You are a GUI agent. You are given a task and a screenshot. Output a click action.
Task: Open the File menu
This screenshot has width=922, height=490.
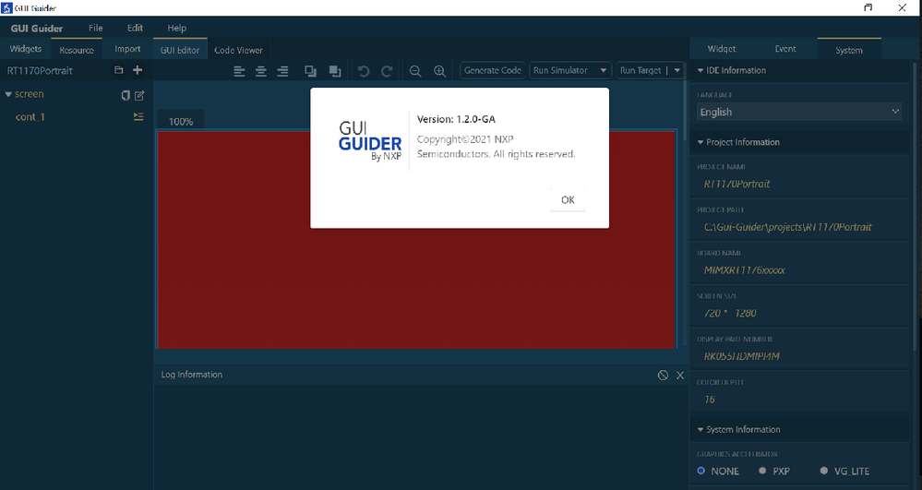coord(96,28)
